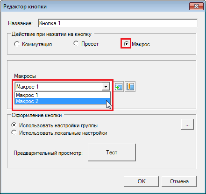Click the Отмена button

[179, 181]
